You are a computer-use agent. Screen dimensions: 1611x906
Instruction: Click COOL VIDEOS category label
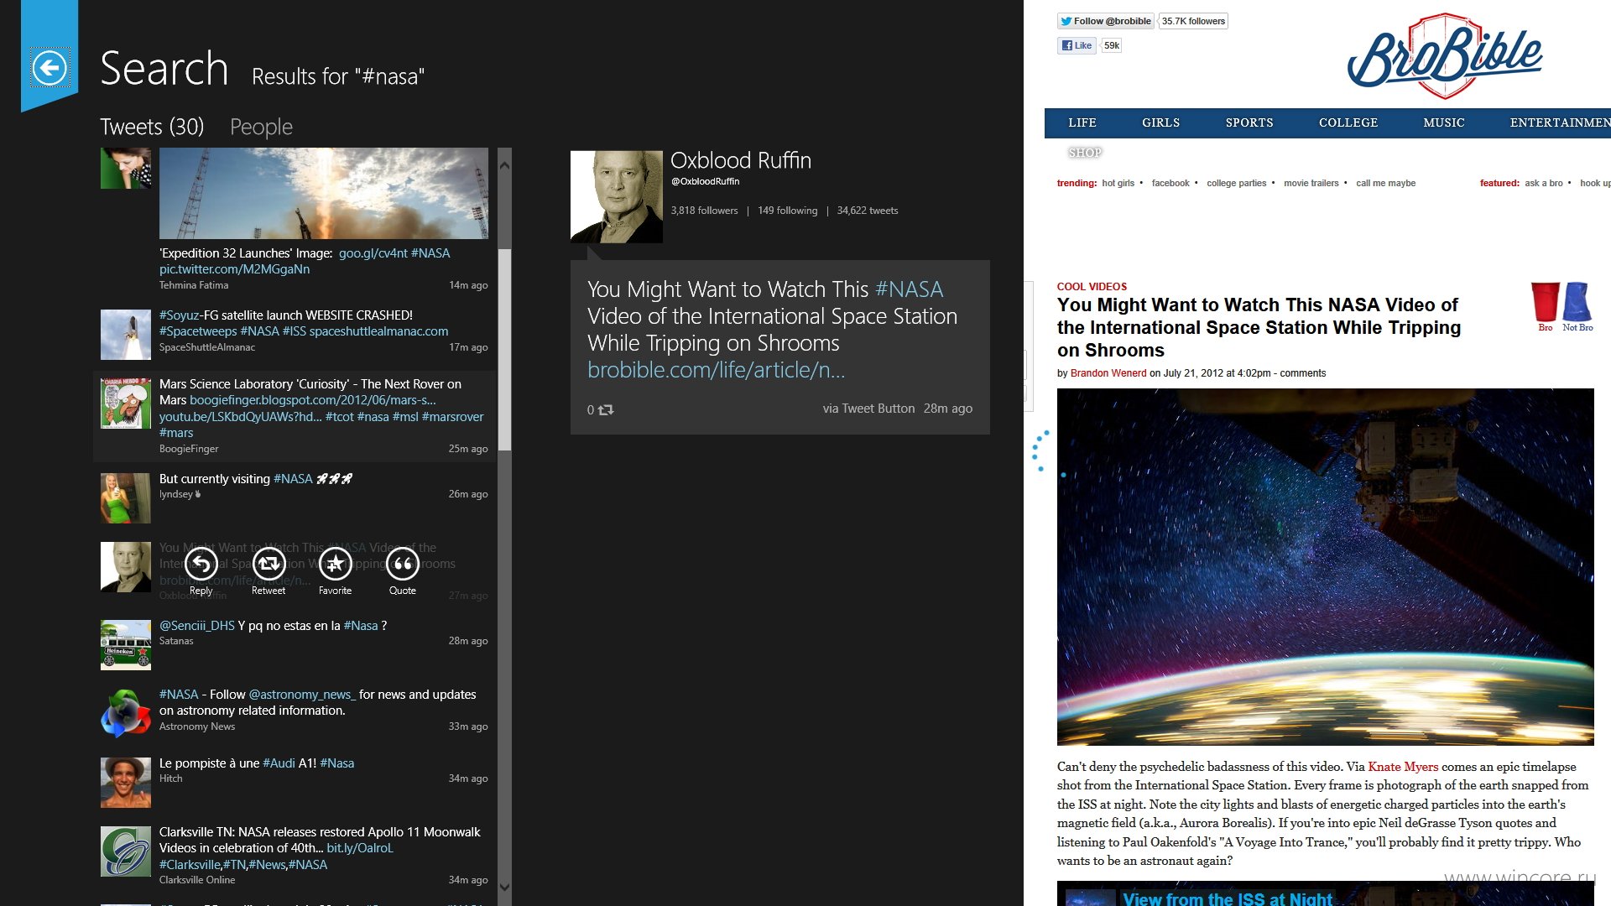pyautogui.click(x=1092, y=287)
